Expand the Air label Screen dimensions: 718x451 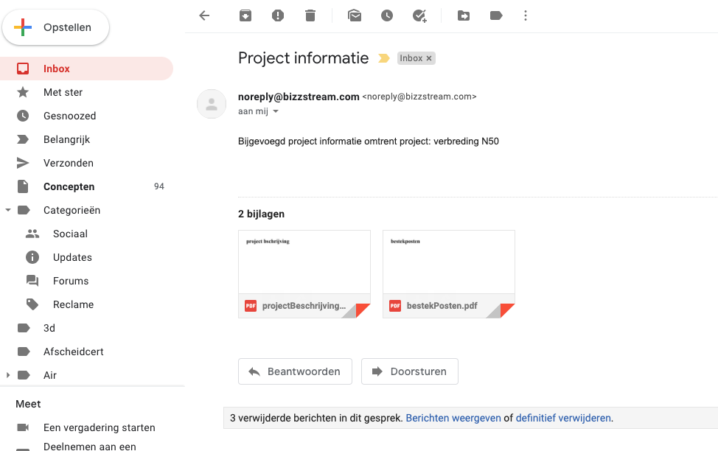click(x=8, y=375)
